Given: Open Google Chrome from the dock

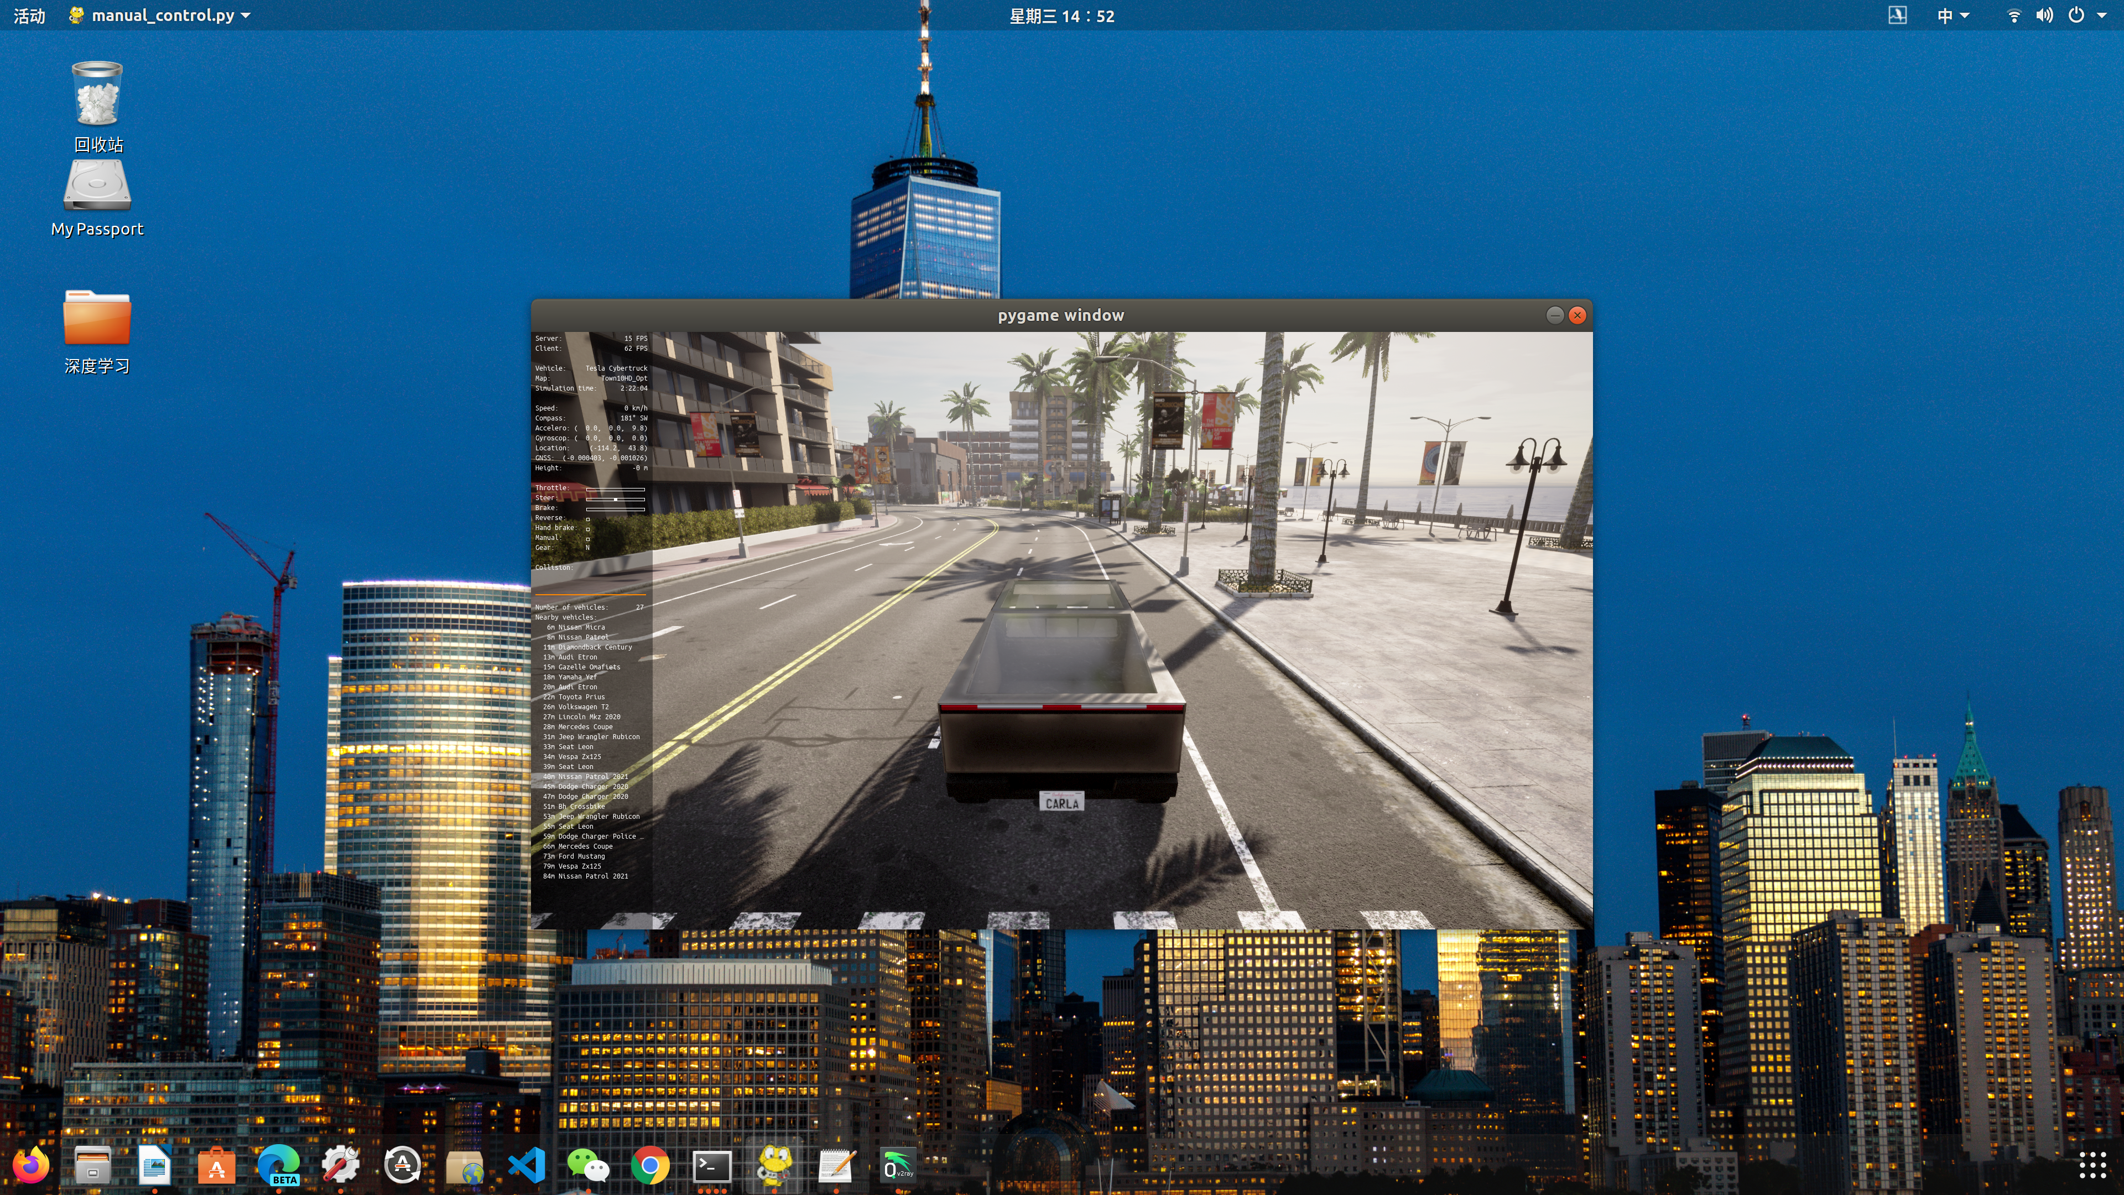Looking at the screenshot, I should tap(650, 1165).
